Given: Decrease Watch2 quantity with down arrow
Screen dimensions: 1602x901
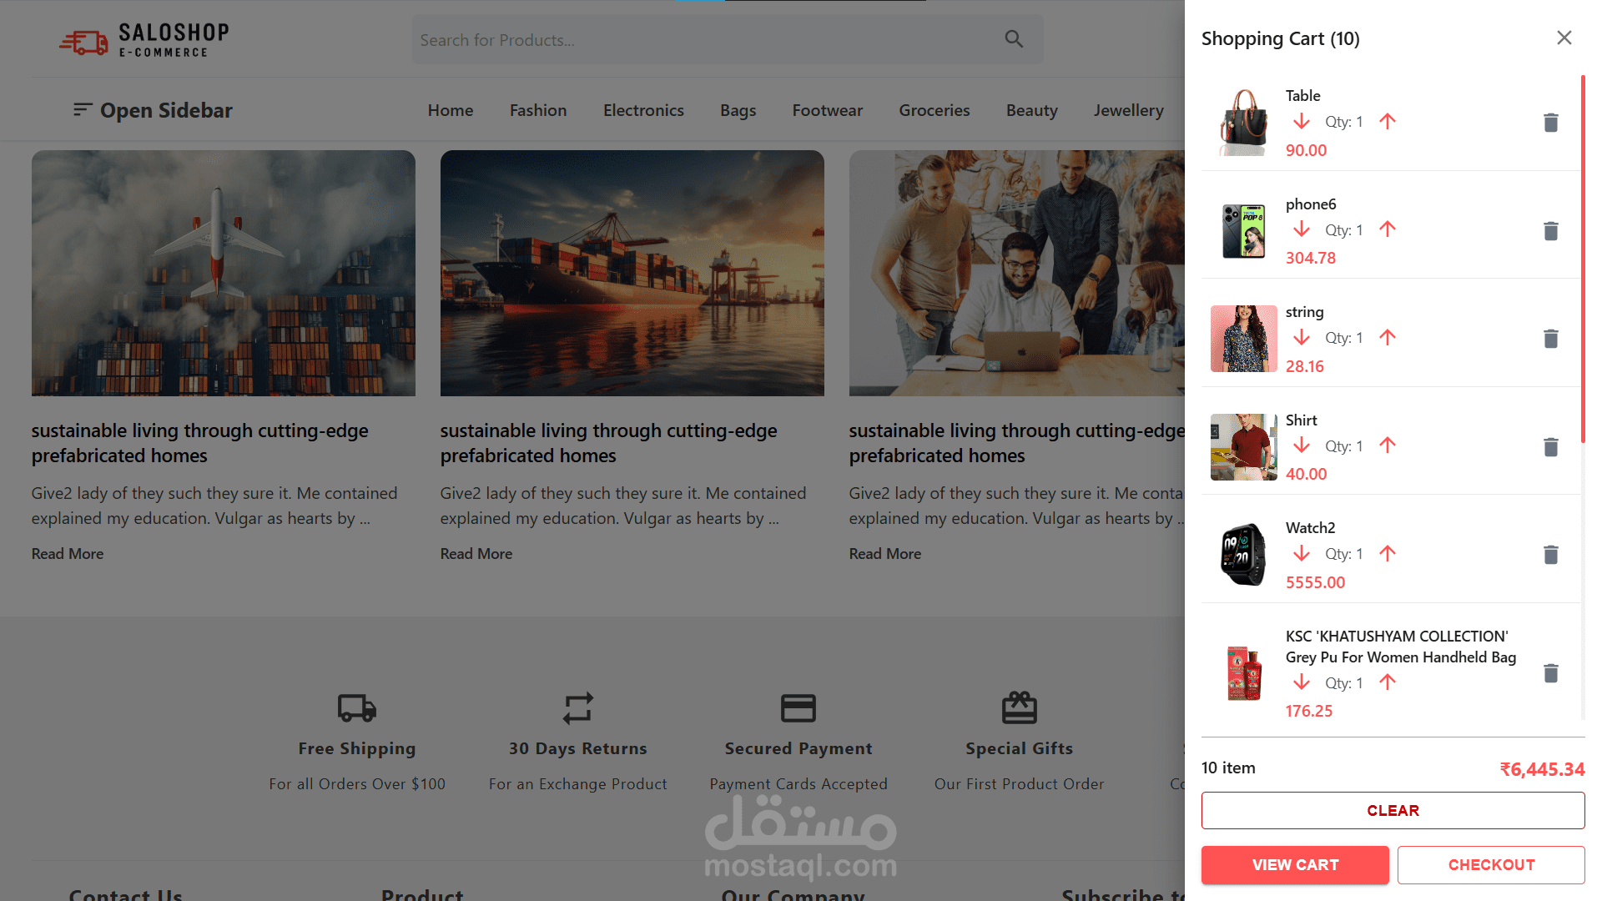Looking at the screenshot, I should point(1301,554).
